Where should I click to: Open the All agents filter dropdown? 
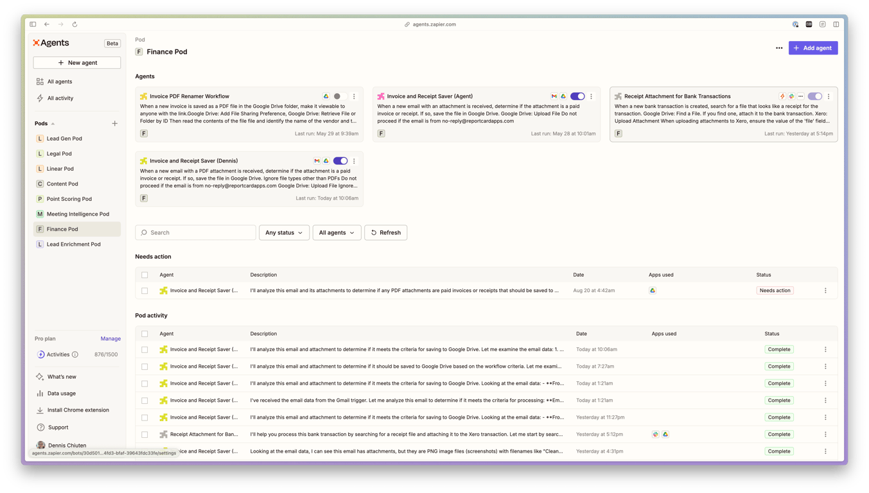point(337,232)
